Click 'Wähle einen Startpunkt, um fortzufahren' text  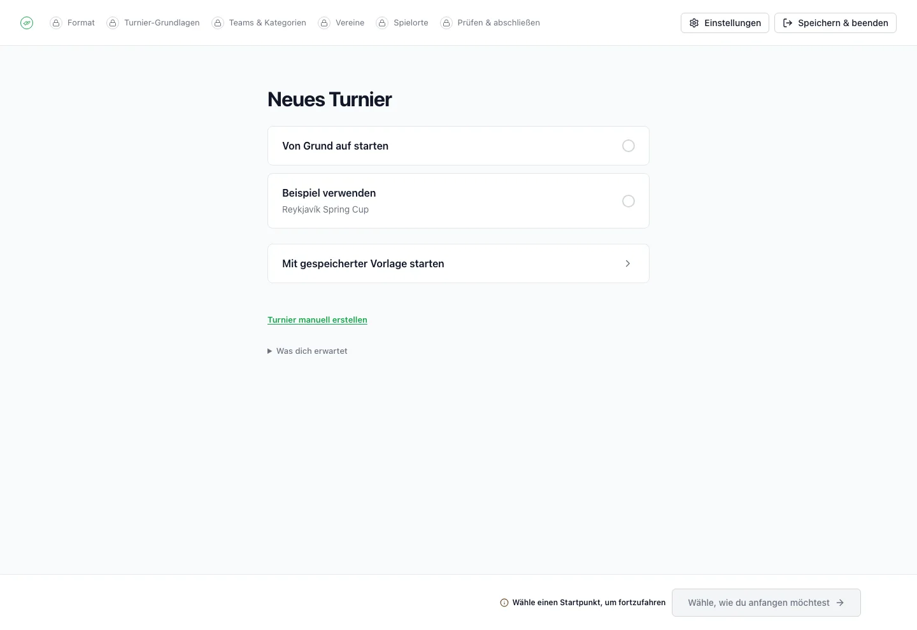(589, 603)
